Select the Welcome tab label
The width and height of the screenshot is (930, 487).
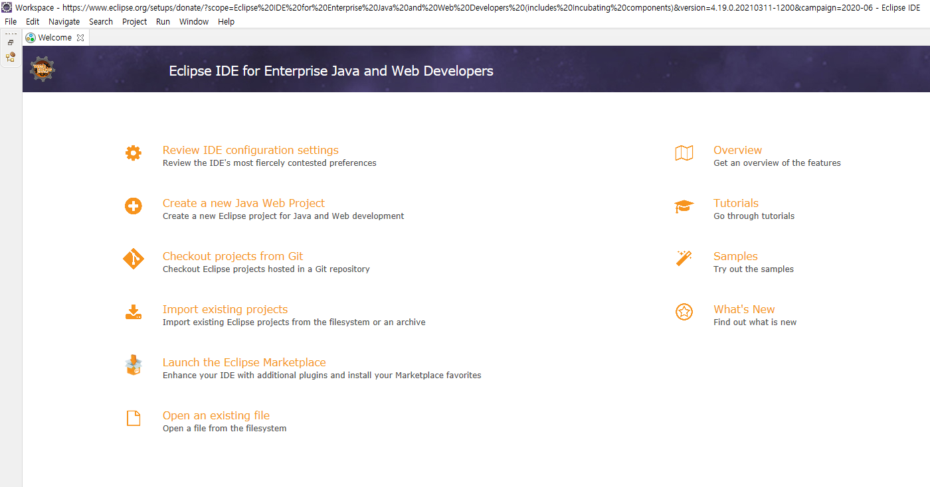click(55, 38)
